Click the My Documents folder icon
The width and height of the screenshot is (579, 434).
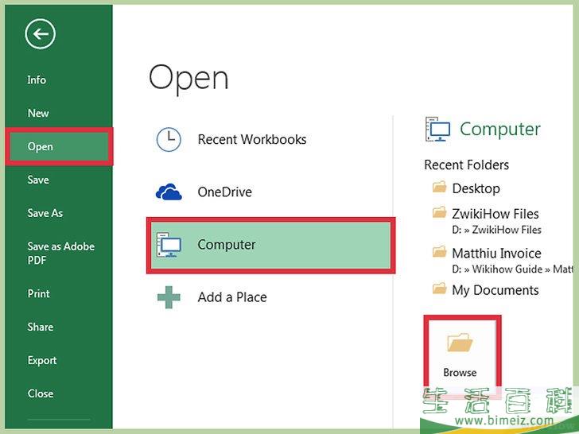point(439,289)
